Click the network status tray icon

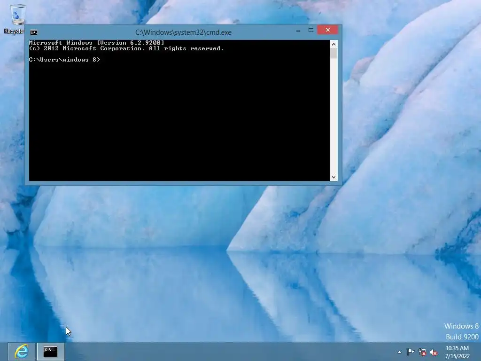click(x=422, y=352)
